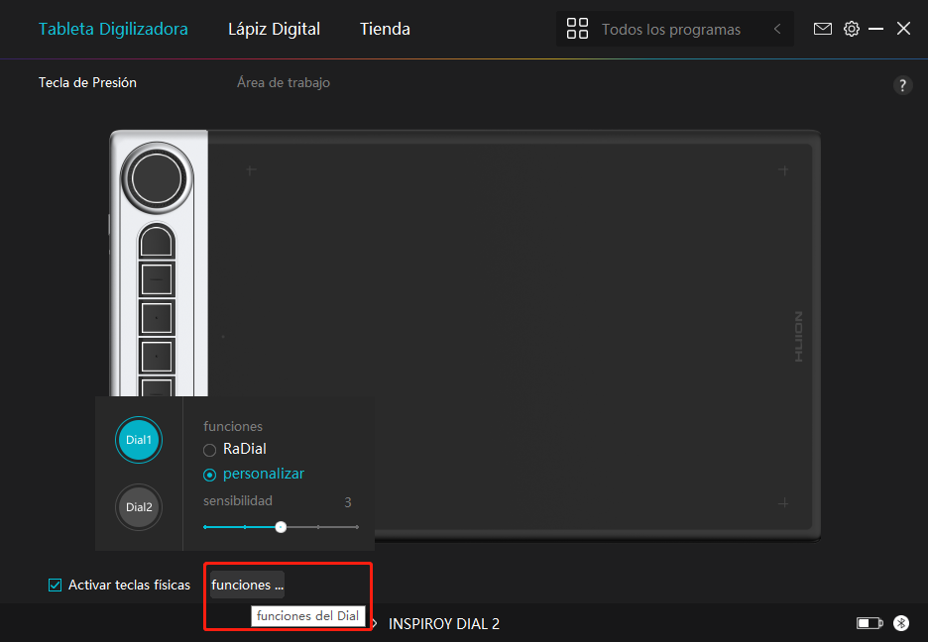Click the sensibilidad slider handle
This screenshot has height=642, width=928.
(281, 527)
